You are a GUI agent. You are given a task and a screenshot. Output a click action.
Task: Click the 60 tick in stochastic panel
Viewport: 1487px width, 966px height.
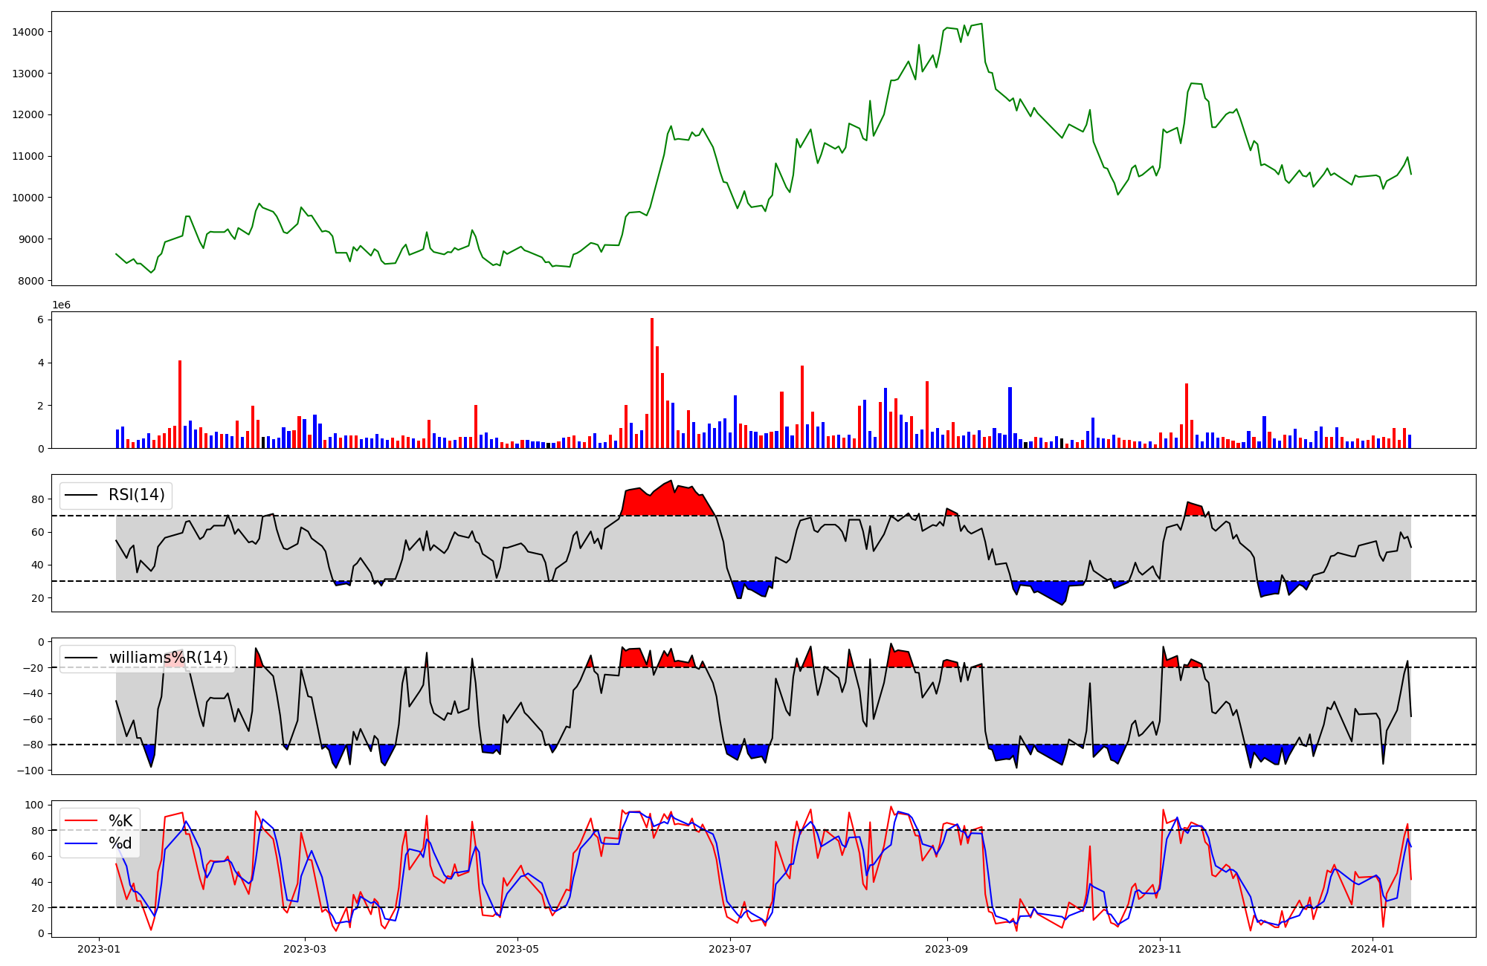click(37, 856)
